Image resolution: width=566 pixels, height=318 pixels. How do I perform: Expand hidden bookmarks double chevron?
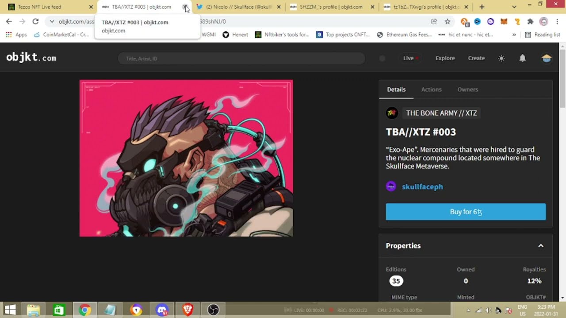tap(514, 34)
